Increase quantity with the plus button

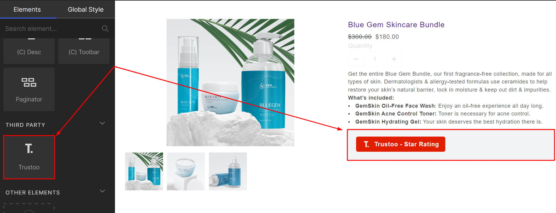tap(394, 59)
